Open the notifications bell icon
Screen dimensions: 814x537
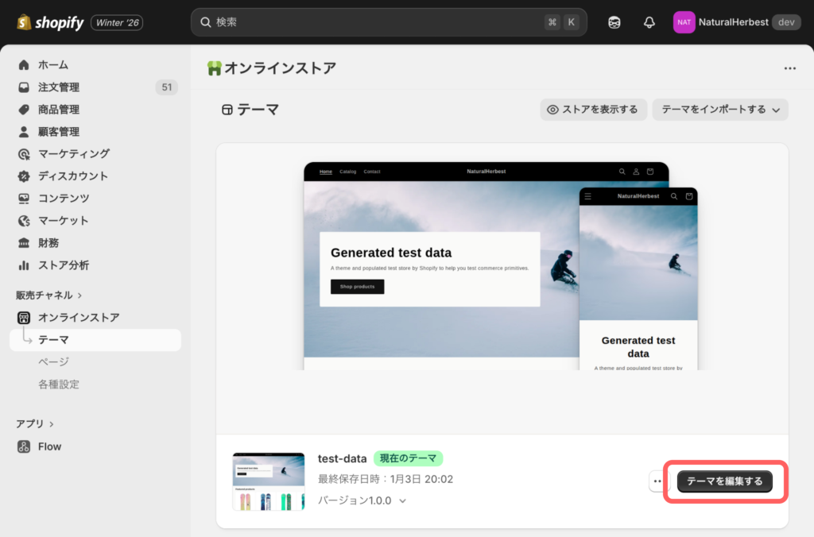[x=649, y=22]
